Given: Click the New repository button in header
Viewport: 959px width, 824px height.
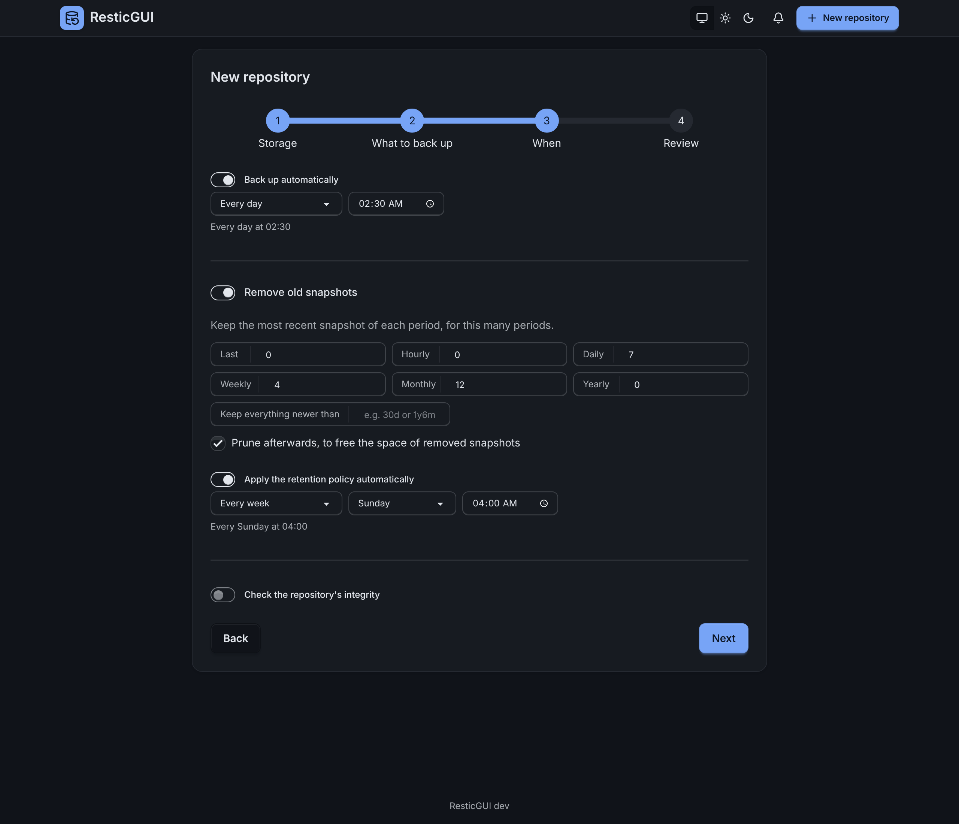Looking at the screenshot, I should (847, 18).
